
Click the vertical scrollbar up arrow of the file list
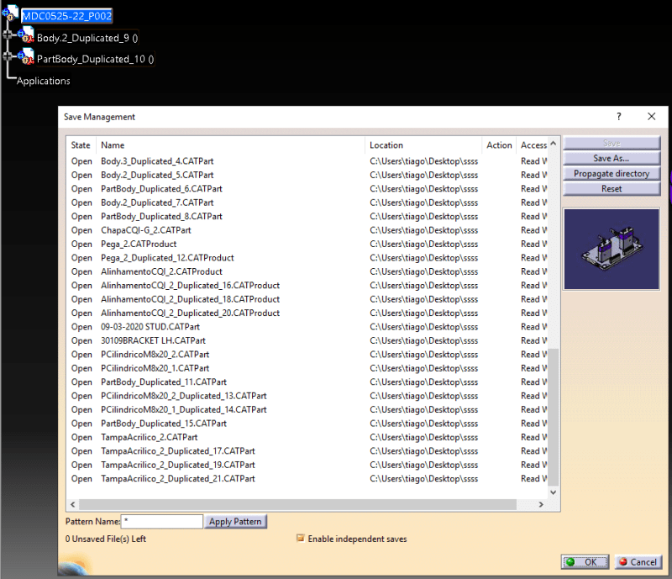tap(554, 144)
